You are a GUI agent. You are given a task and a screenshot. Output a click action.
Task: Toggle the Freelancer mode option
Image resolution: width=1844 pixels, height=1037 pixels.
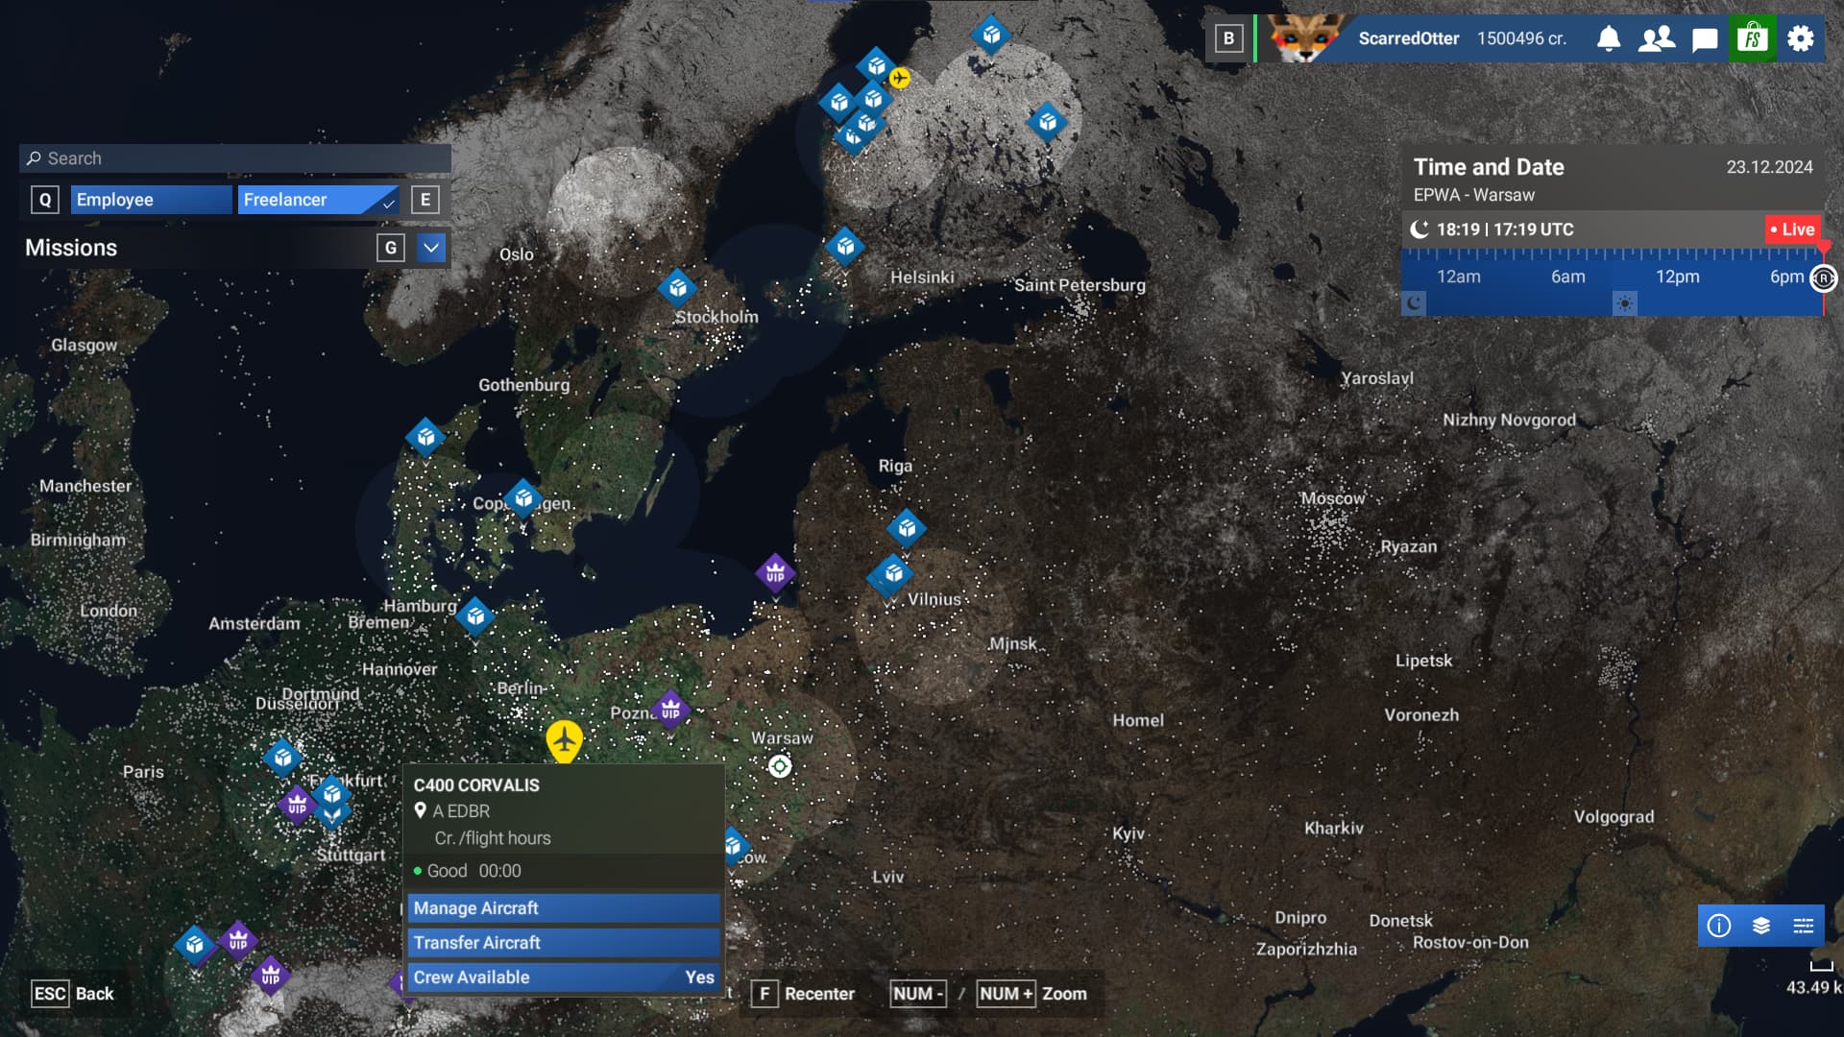click(317, 200)
